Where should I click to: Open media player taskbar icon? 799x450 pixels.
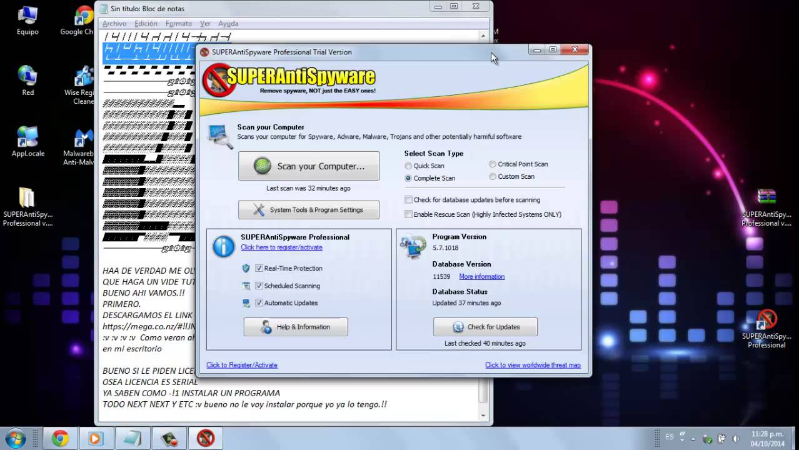[95, 438]
